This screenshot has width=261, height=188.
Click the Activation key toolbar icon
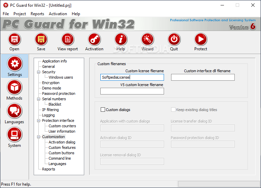tap(94, 39)
